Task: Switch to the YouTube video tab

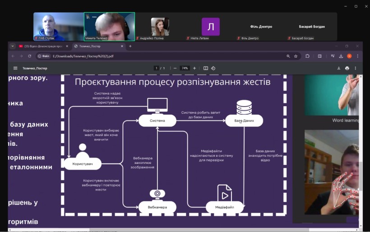Action: click(x=43, y=46)
